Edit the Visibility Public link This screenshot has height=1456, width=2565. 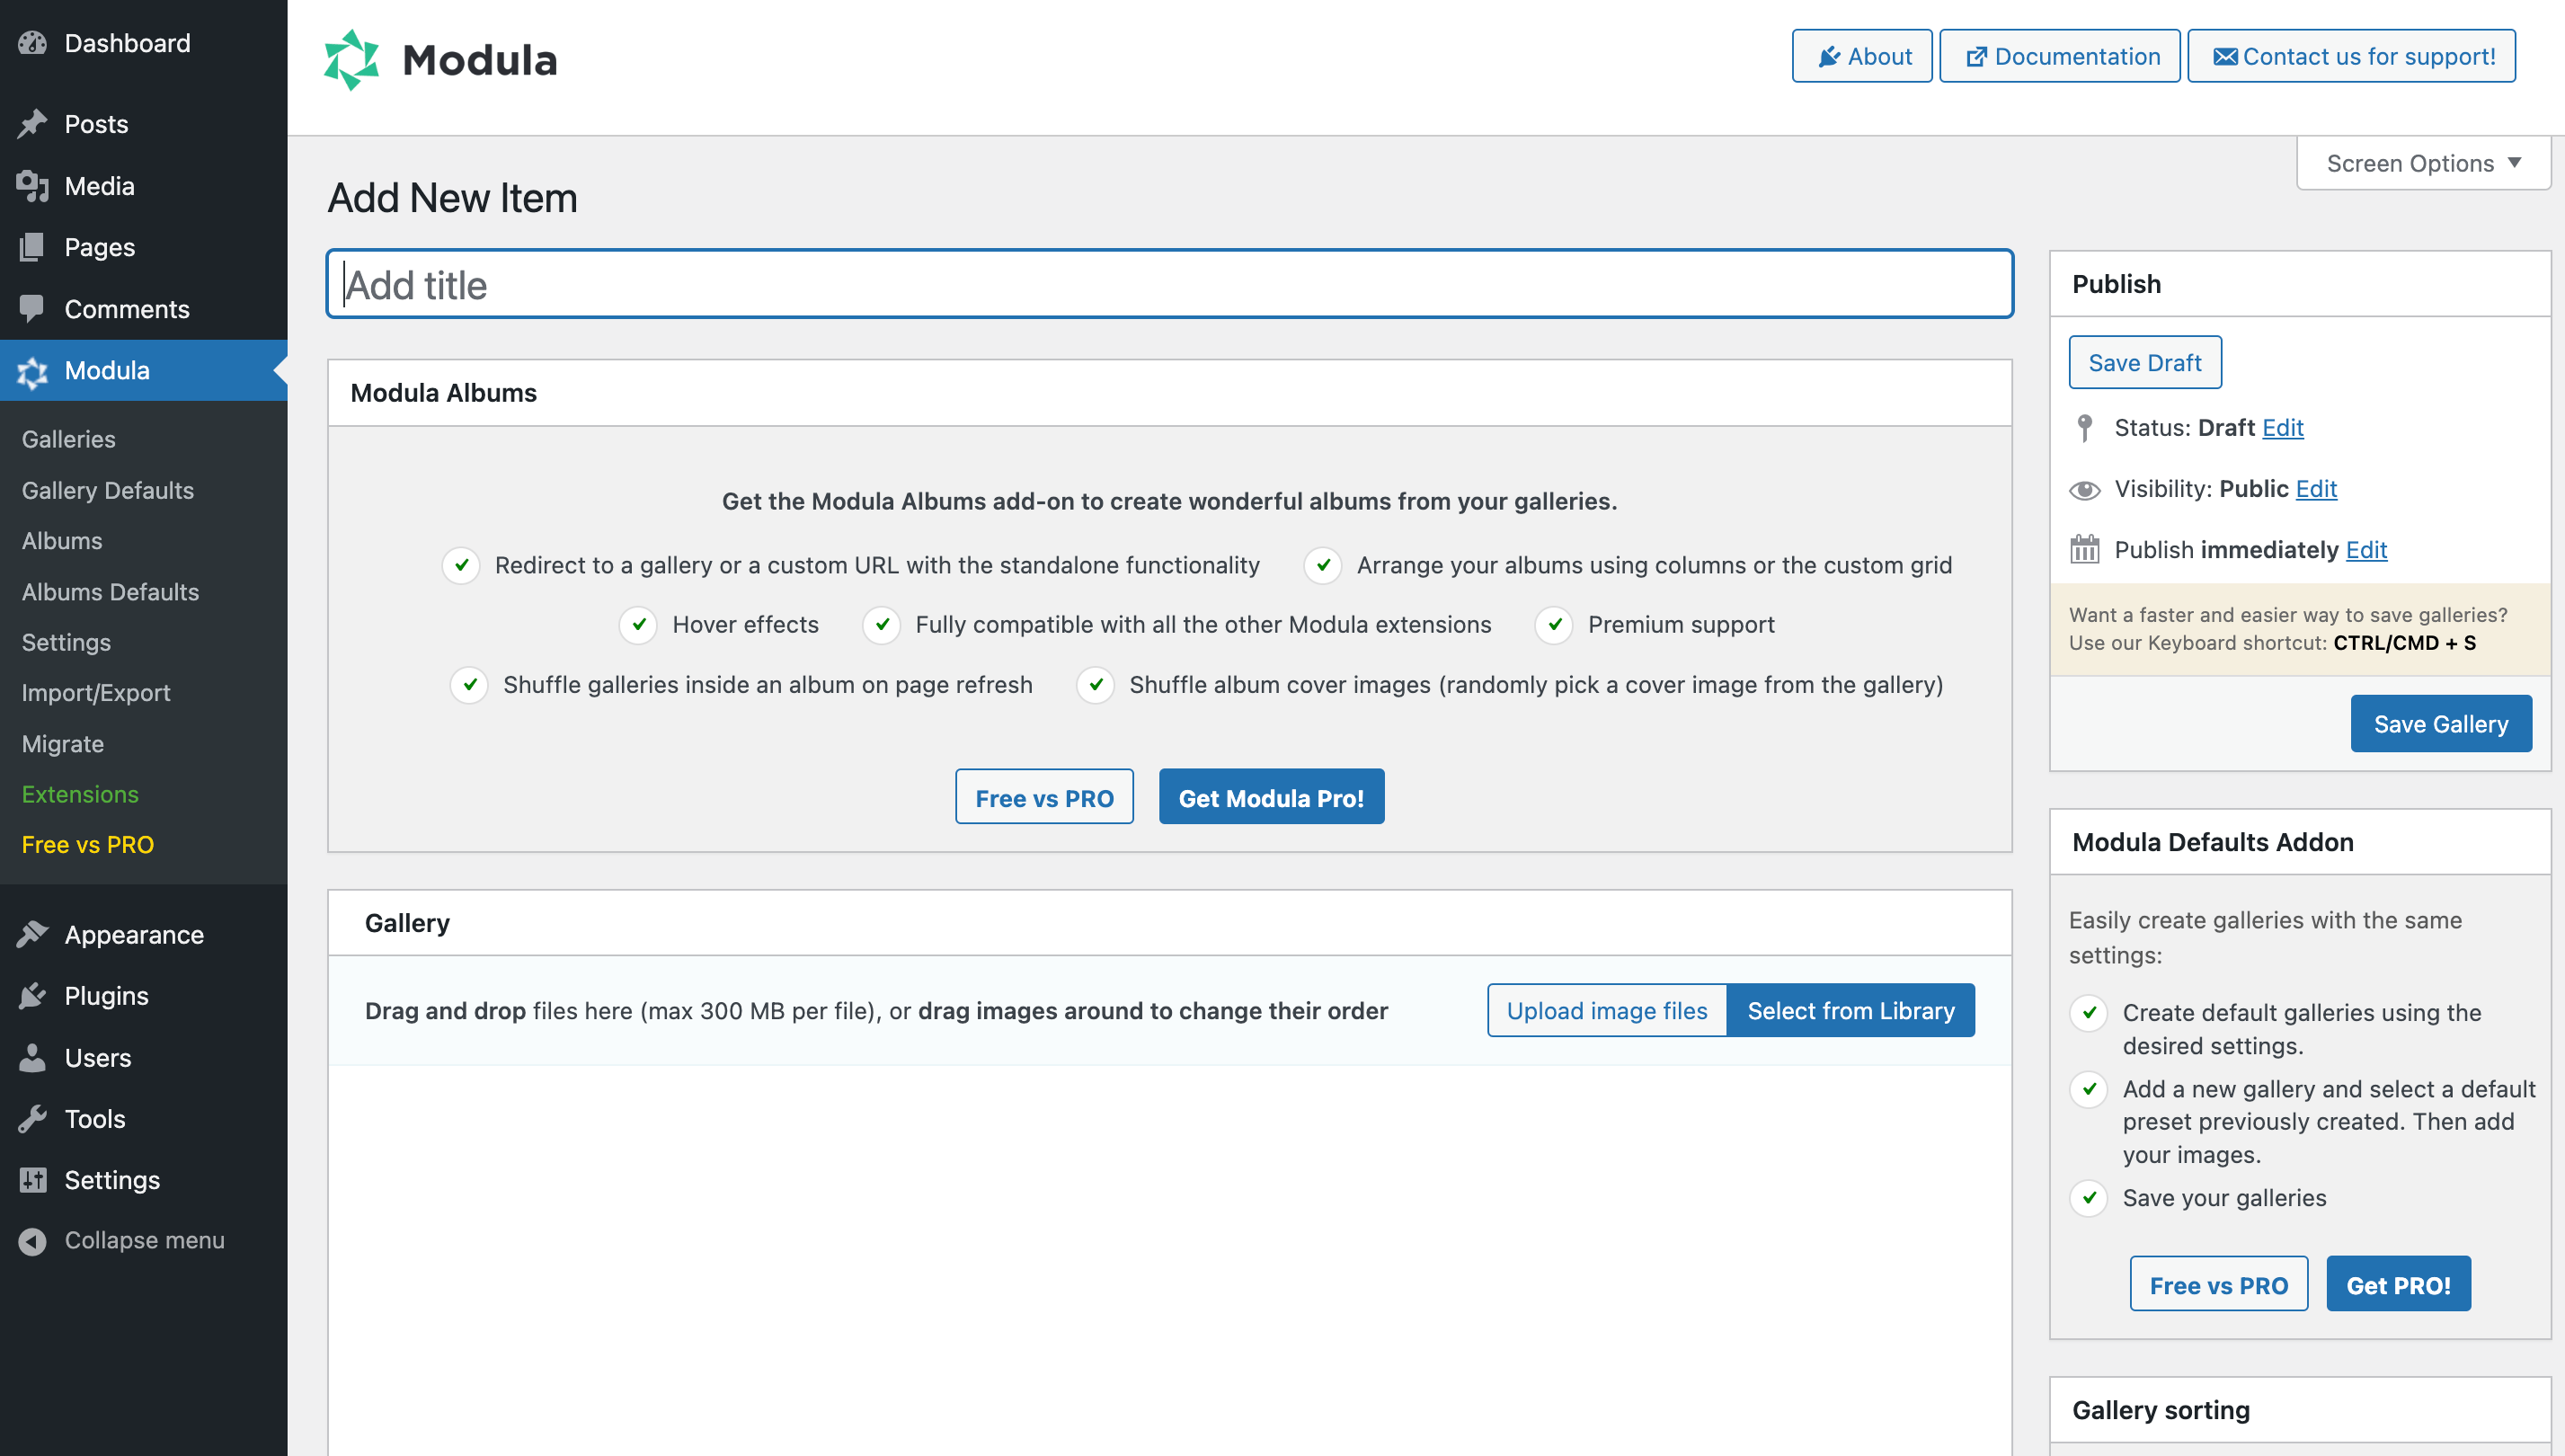click(2316, 489)
